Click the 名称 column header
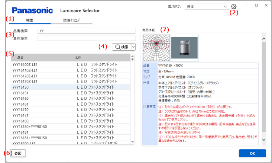The width and height of the screenshot is (272, 163). [78, 58]
